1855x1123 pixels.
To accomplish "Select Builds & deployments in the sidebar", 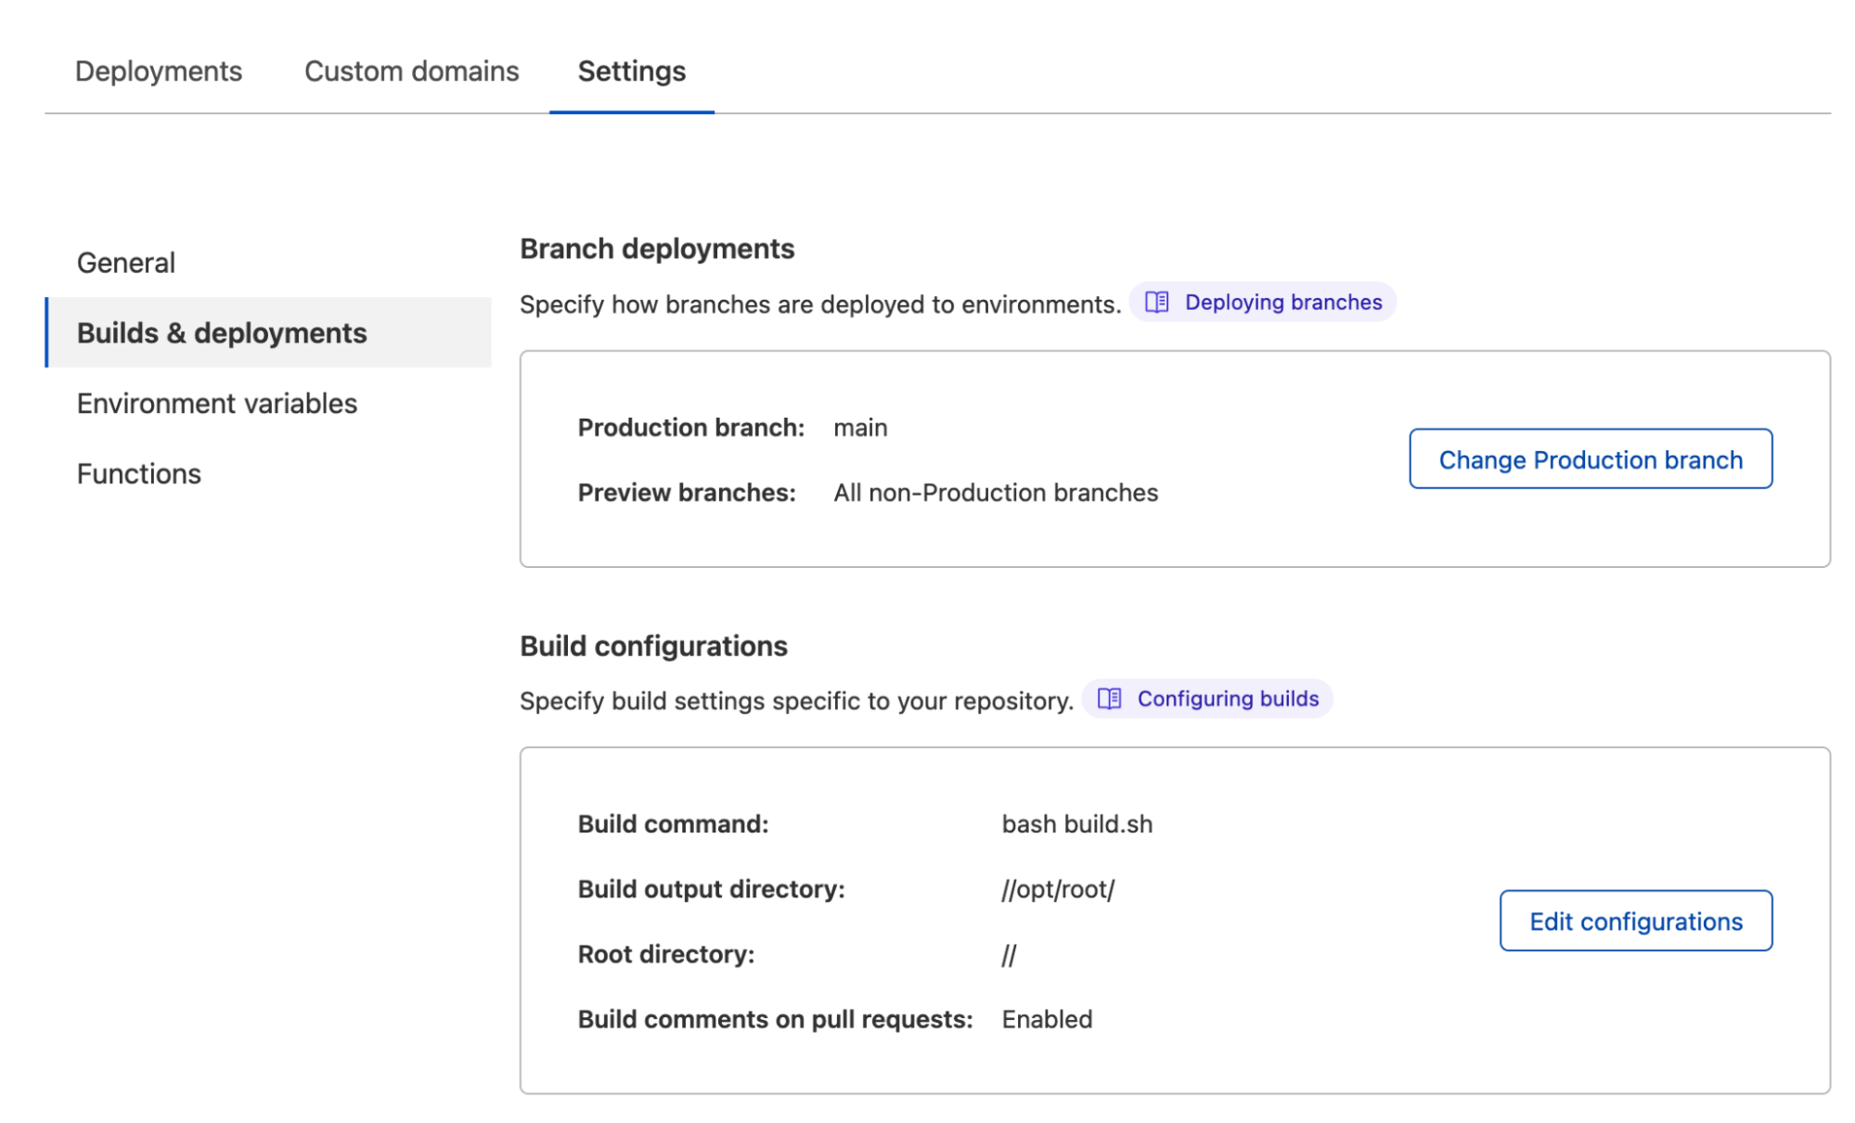I will tap(222, 332).
